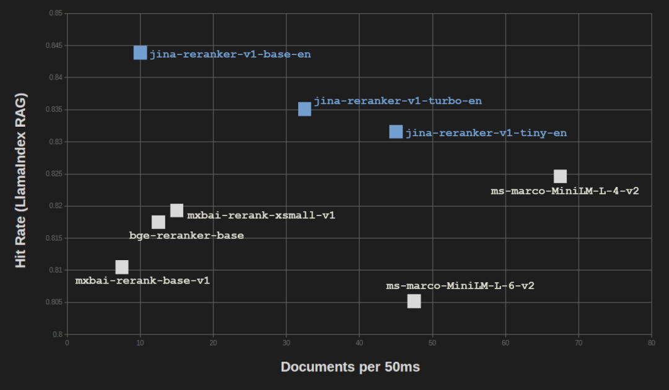Click the ms-marco-MiniLM-L-6-v2 white marker
The image size is (669, 390).
point(414,301)
